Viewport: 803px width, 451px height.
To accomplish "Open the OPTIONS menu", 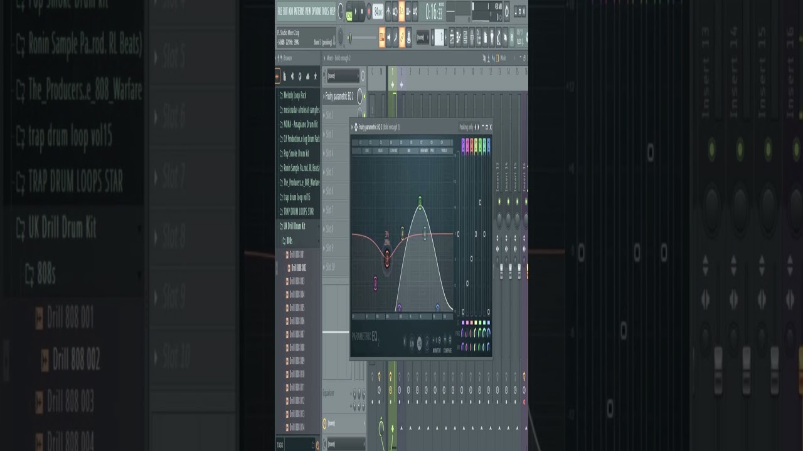I will [x=317, y=11].
